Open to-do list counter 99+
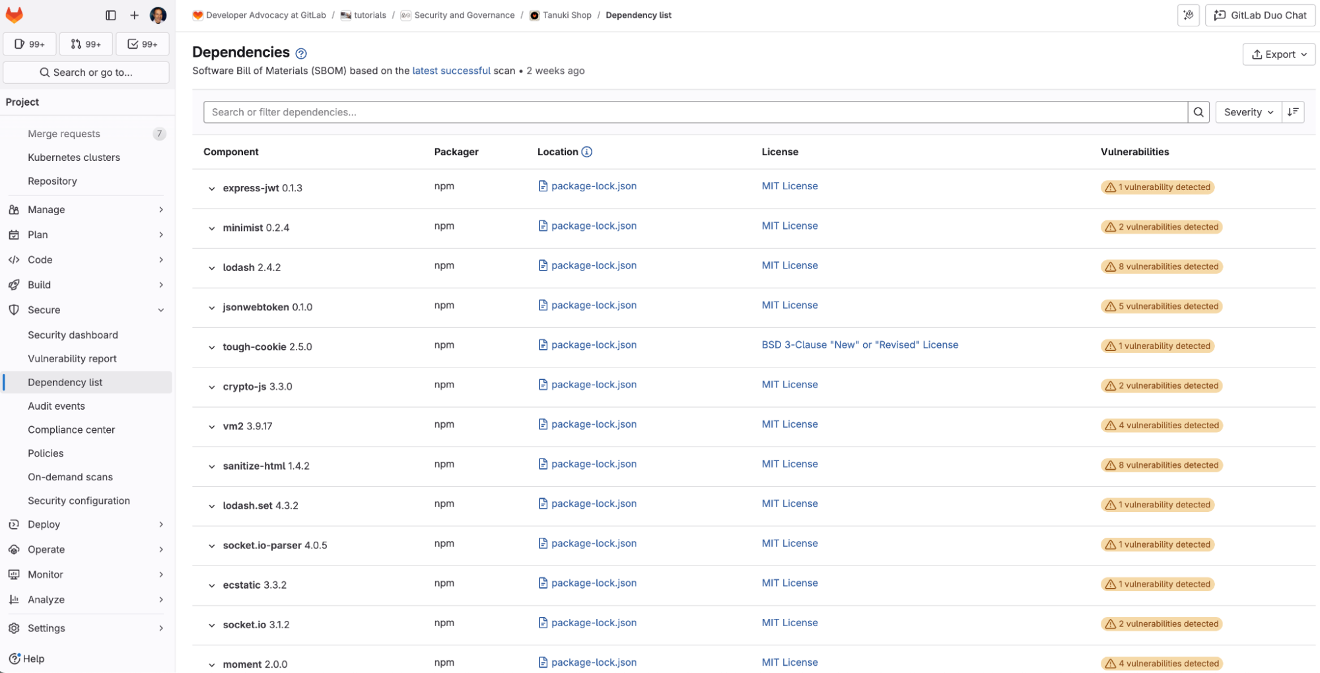This screenshot has height=673, width=1320. click(x=143, y=44)
